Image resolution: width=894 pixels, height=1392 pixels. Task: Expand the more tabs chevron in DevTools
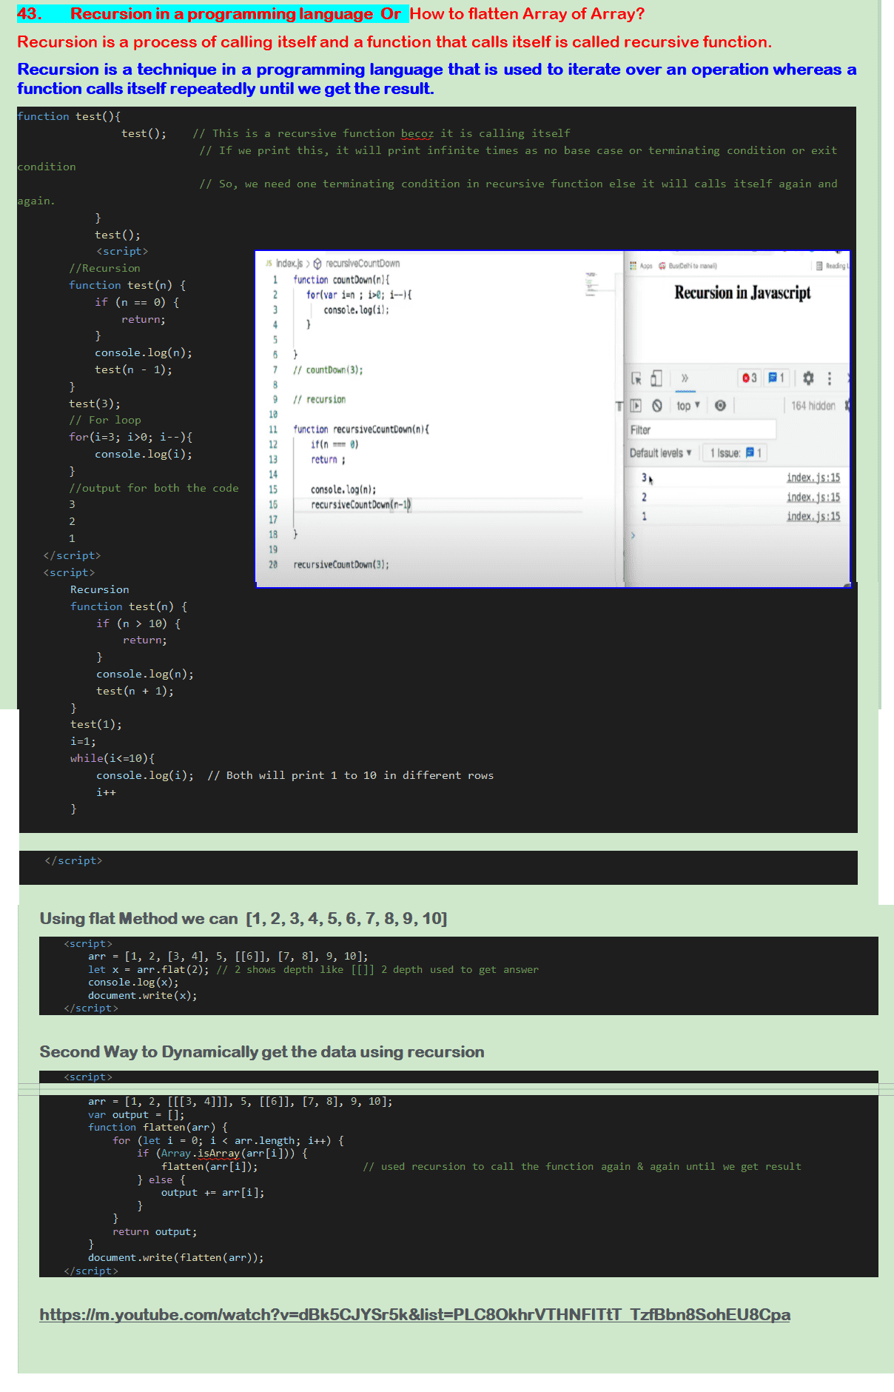(685, 378)
